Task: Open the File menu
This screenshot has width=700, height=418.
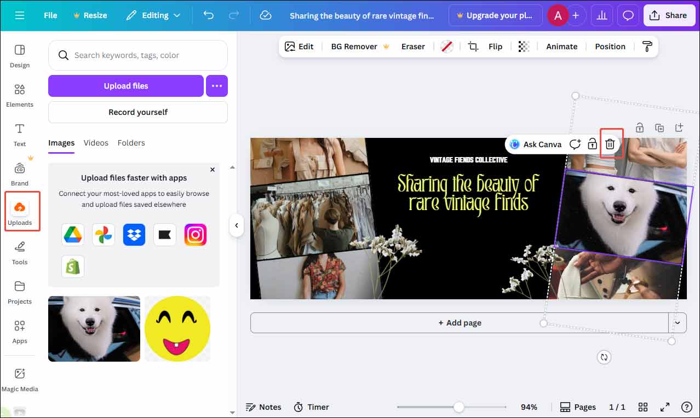Action: [x=50, y=15]
